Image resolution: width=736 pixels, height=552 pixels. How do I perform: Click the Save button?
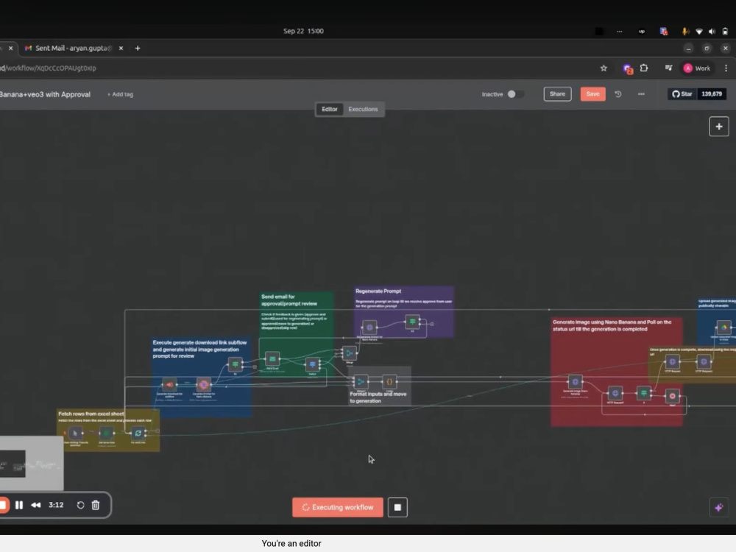pos(592,94)
